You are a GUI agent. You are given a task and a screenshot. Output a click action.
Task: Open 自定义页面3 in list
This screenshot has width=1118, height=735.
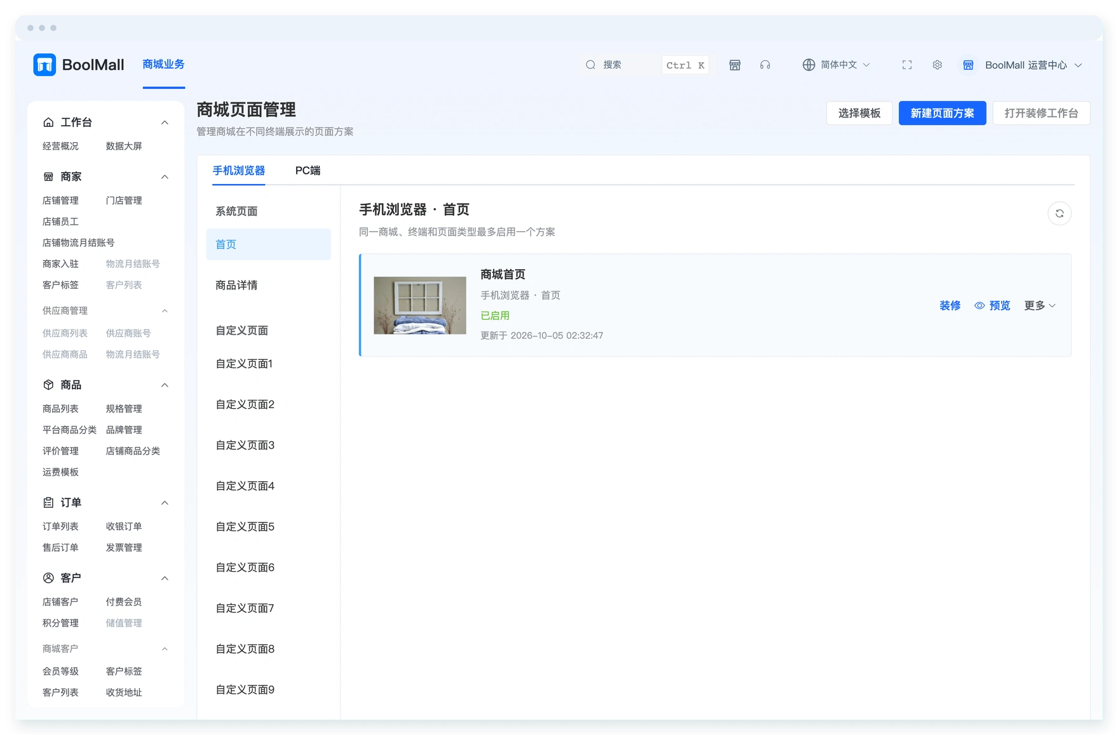pos(269,445)
